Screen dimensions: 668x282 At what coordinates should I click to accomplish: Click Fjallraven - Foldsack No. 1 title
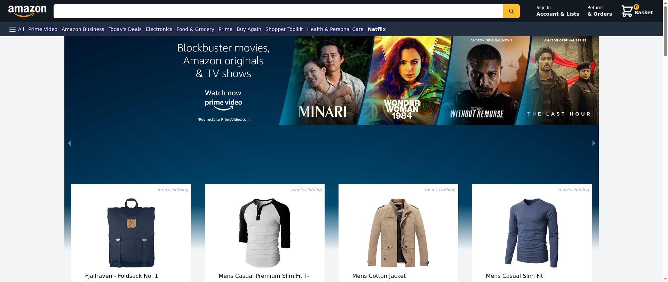121,276
